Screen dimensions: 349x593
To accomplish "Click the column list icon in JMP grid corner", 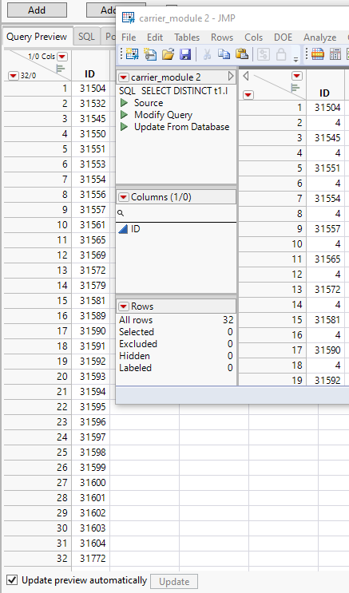I will coord(295,88).
